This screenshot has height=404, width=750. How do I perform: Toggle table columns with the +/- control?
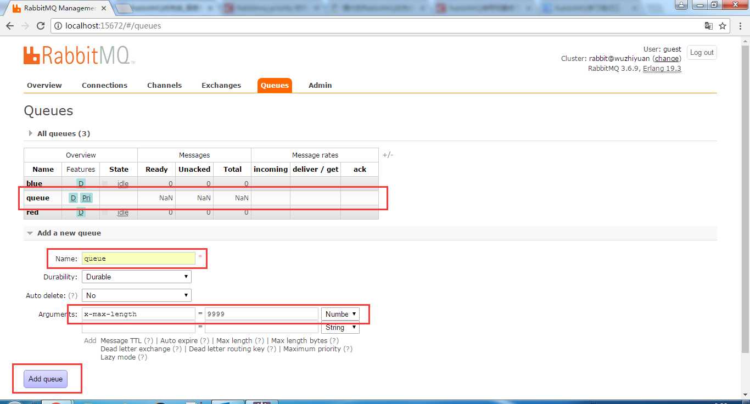coord(388,155)
